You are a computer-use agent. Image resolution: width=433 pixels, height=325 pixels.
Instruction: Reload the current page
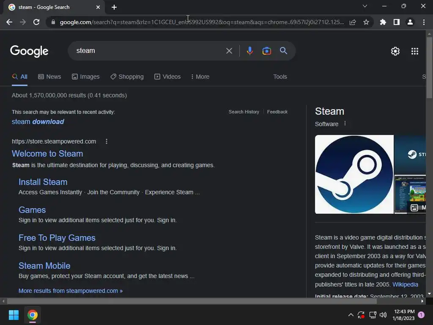(36, 22)
